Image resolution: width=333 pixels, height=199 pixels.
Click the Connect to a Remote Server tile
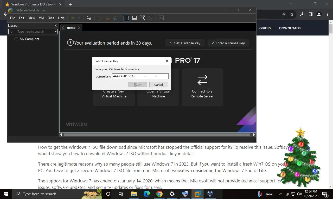click(x=202, y=87)
